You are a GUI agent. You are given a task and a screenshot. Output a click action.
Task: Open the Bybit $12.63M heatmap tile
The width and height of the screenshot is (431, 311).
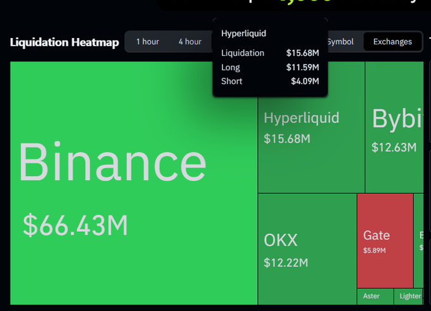[394, 127]
